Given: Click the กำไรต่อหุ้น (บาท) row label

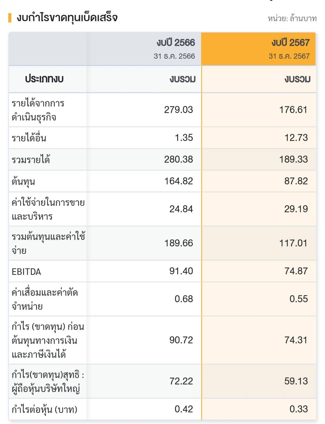Looking at the screenshot, I should (x=44, y=409).
